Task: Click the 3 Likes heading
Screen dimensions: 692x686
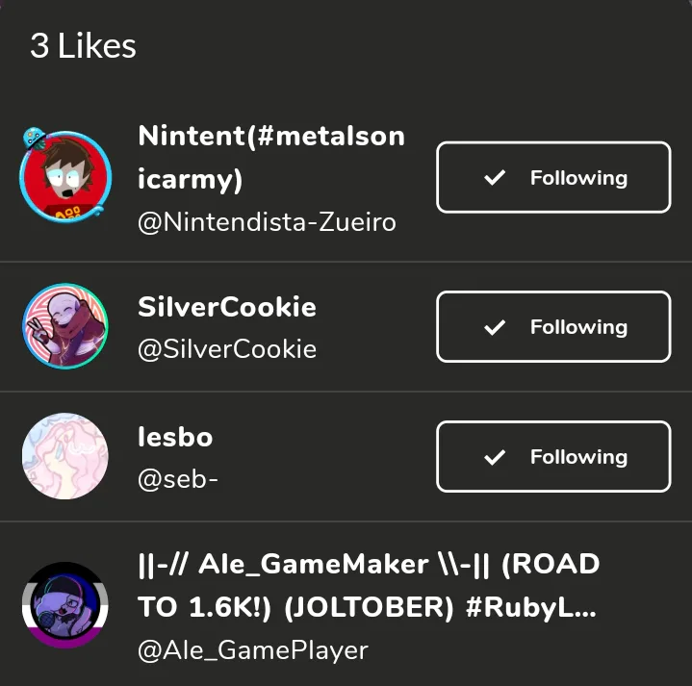Action: (84, 46)
